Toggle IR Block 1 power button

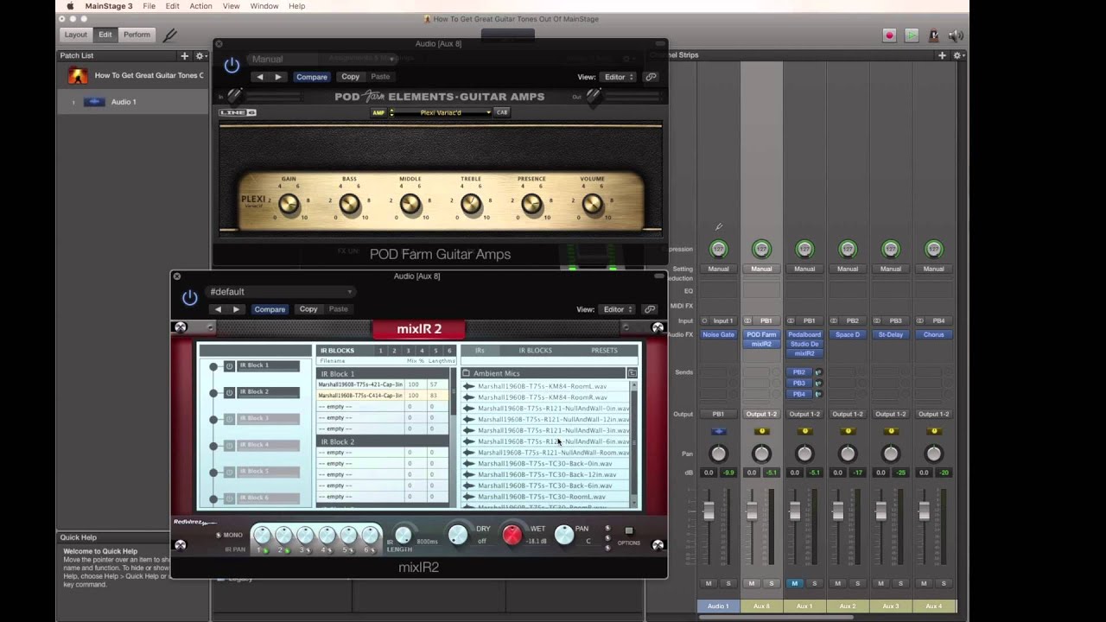tap(229, 366)
